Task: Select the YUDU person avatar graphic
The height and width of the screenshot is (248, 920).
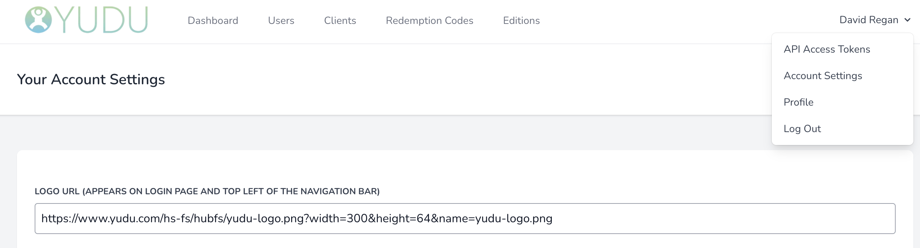Action: (39, 21)
